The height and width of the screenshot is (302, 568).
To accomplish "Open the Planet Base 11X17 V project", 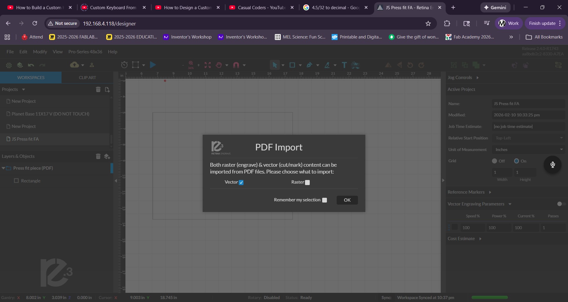I will [x=55, y=114].
